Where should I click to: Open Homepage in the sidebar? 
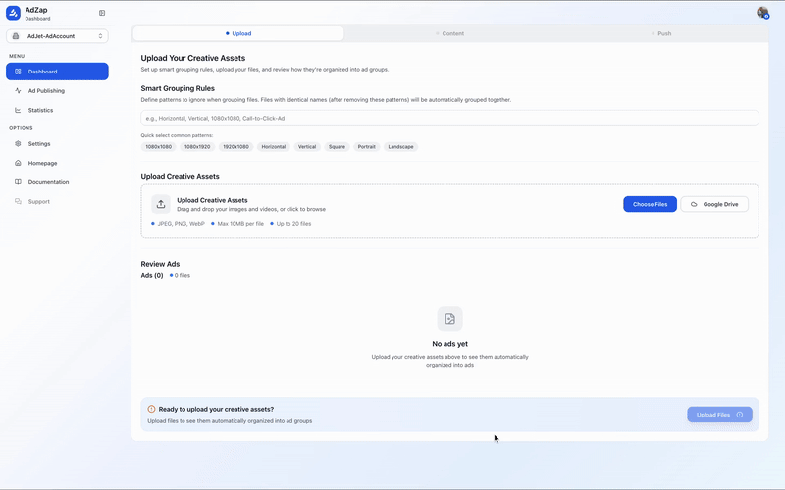(x=57, y=163)
